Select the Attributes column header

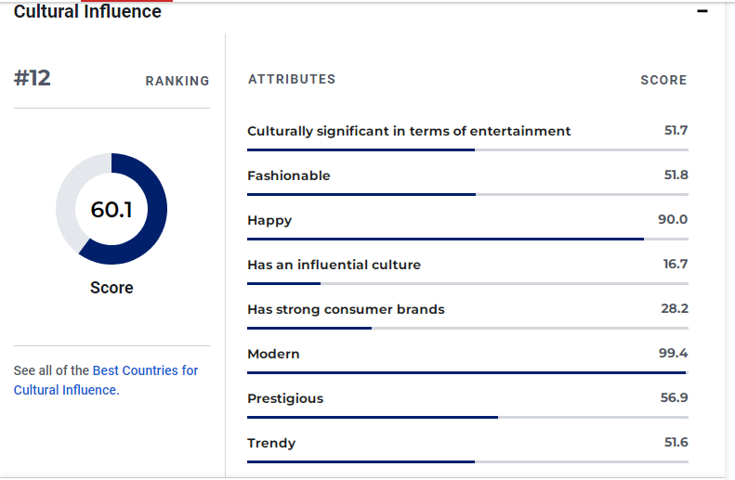292,80
